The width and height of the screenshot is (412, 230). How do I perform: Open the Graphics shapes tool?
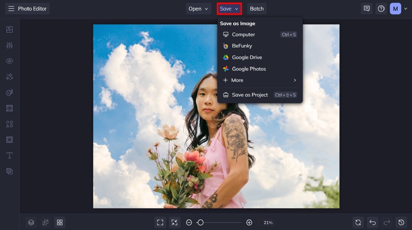tap(10, 124)
